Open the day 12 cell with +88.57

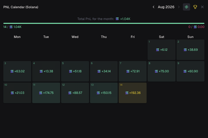pos(75,93)
